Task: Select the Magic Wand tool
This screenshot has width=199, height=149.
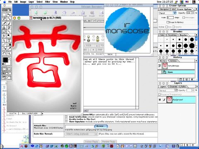Action: (x=9, y=19)
